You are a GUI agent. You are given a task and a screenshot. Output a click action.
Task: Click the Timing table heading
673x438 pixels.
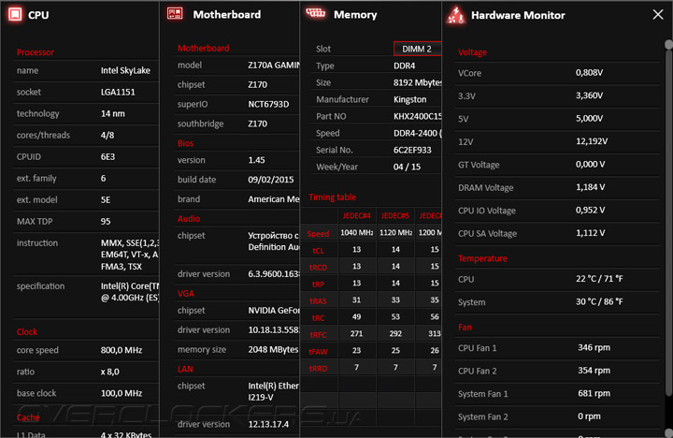click(332, 197)
